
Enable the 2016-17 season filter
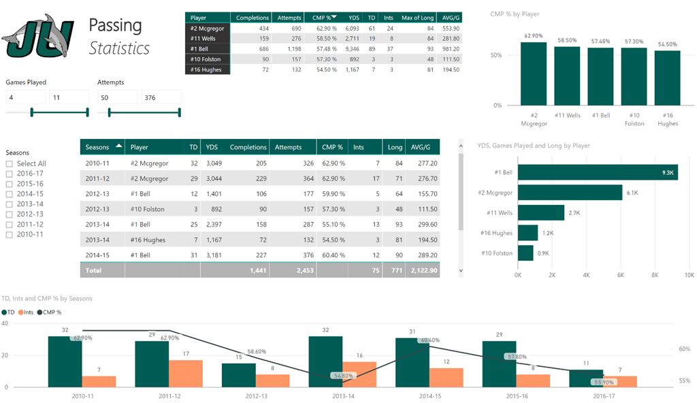click(x=10, y=174)
